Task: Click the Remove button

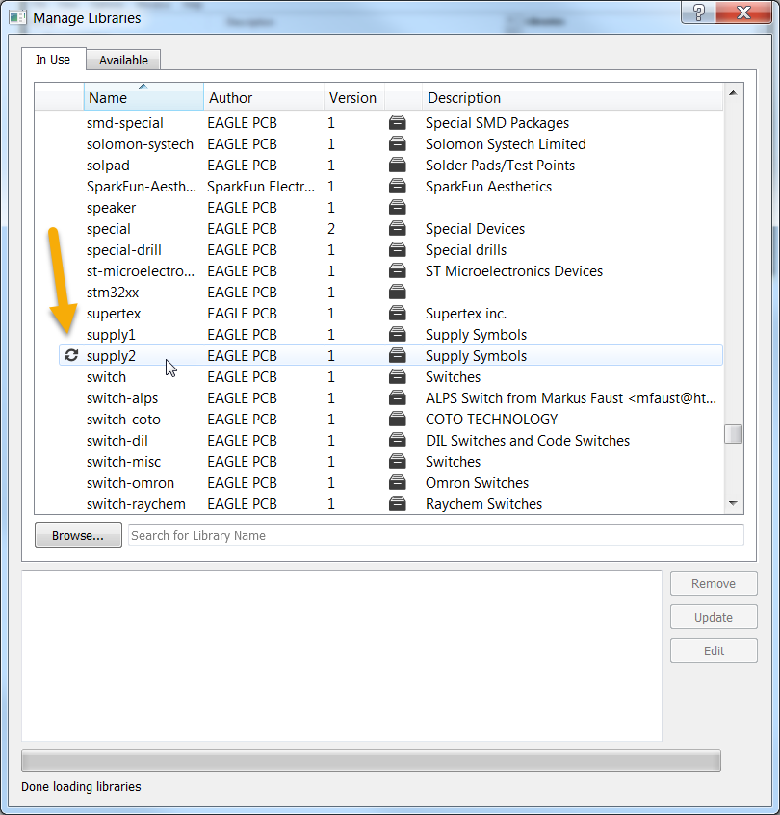Action: click(714, 584)
